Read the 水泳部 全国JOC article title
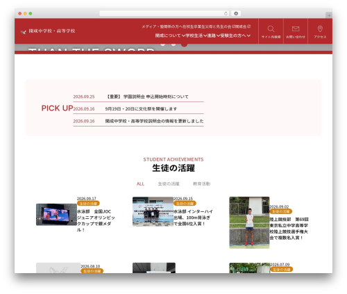Image resolution: width=347 pixels, height=294 pixels. [x=96, y=220]
